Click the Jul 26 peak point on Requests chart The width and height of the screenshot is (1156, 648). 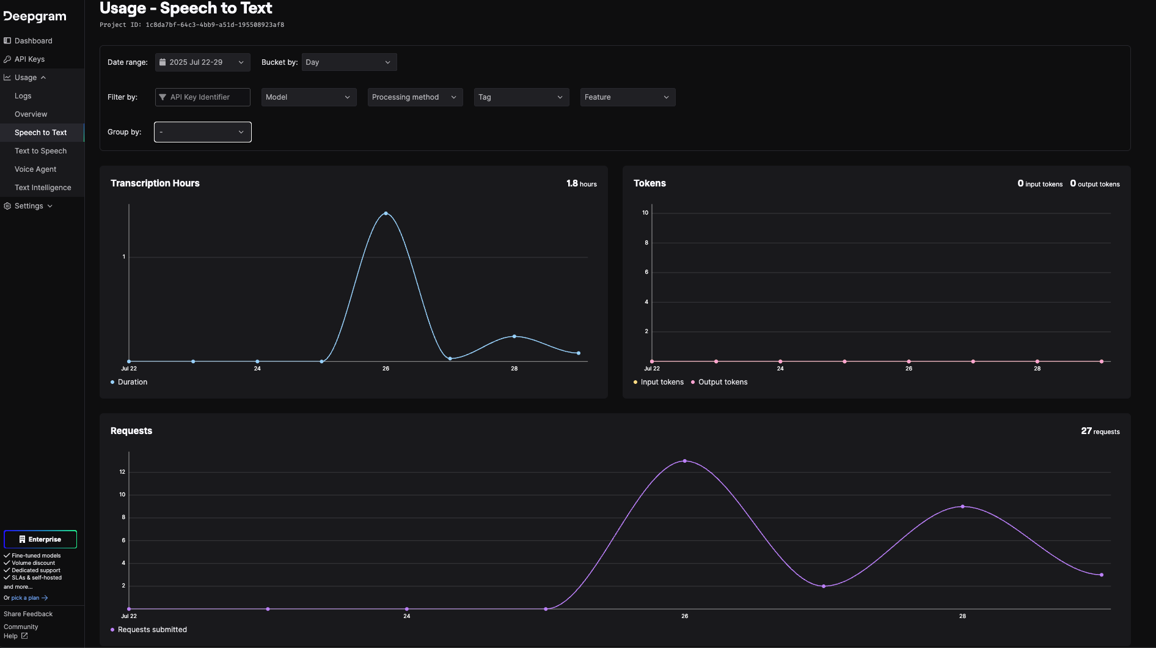point(685,461)
